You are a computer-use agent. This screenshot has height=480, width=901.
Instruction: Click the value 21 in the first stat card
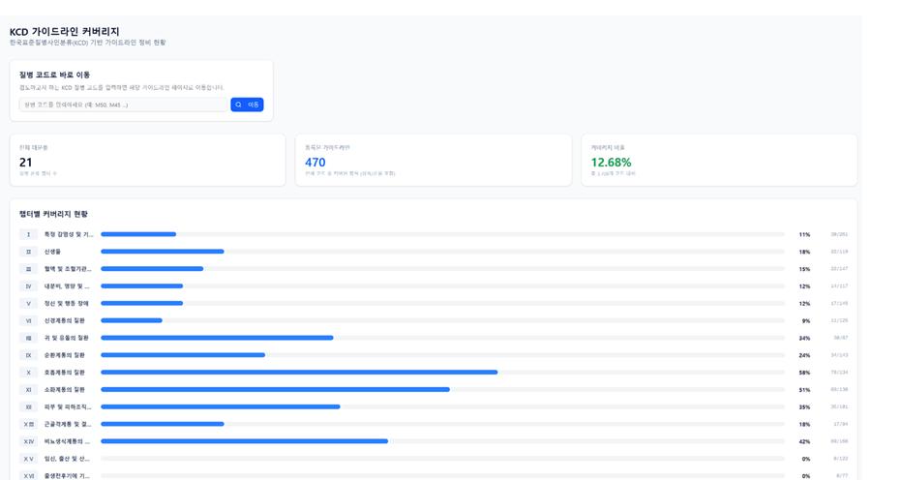(x=26, y=163)
